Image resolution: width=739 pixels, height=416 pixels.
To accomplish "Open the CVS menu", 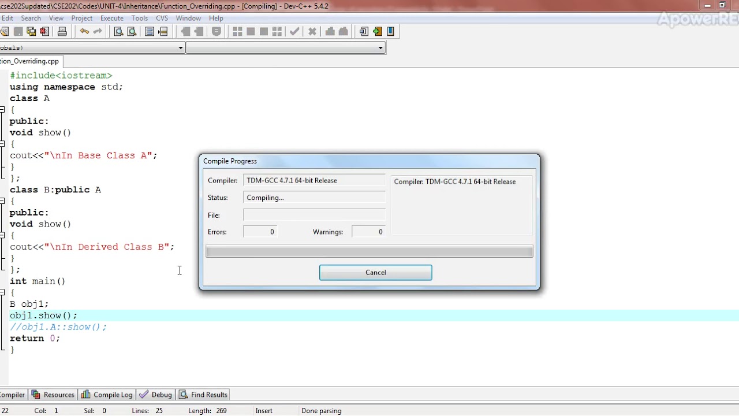I will click(x=162, y=18).
